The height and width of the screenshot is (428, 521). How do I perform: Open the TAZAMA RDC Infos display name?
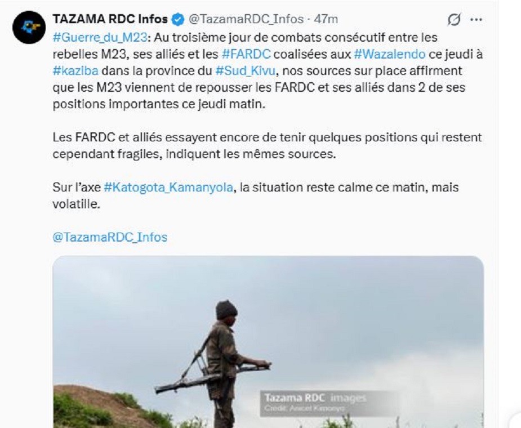(x=110, y=19)
